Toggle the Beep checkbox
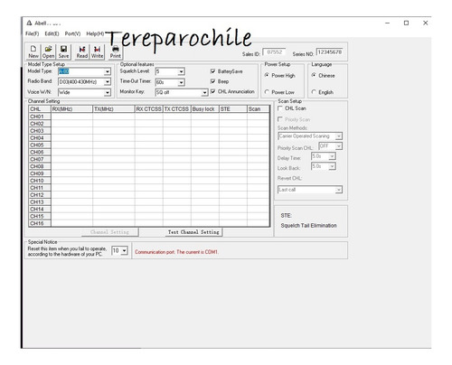452x365 pixels. [x=213, y=81]
